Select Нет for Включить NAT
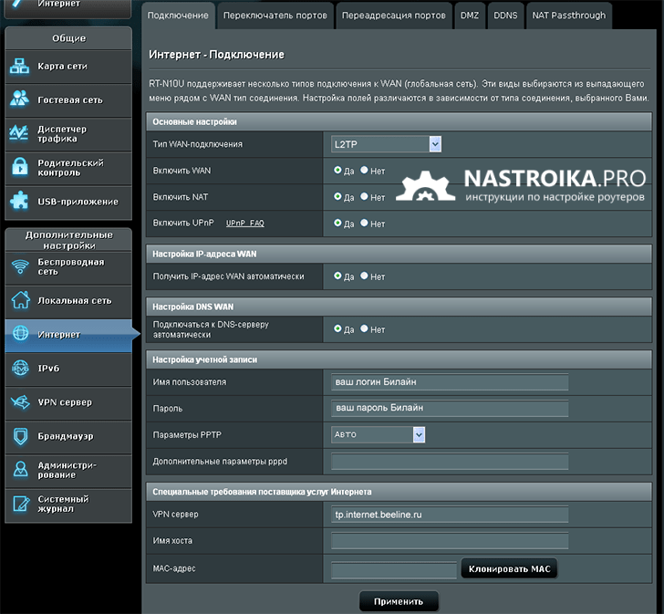The width and height of the screenshot is (664, 614). tap(364, 196)
